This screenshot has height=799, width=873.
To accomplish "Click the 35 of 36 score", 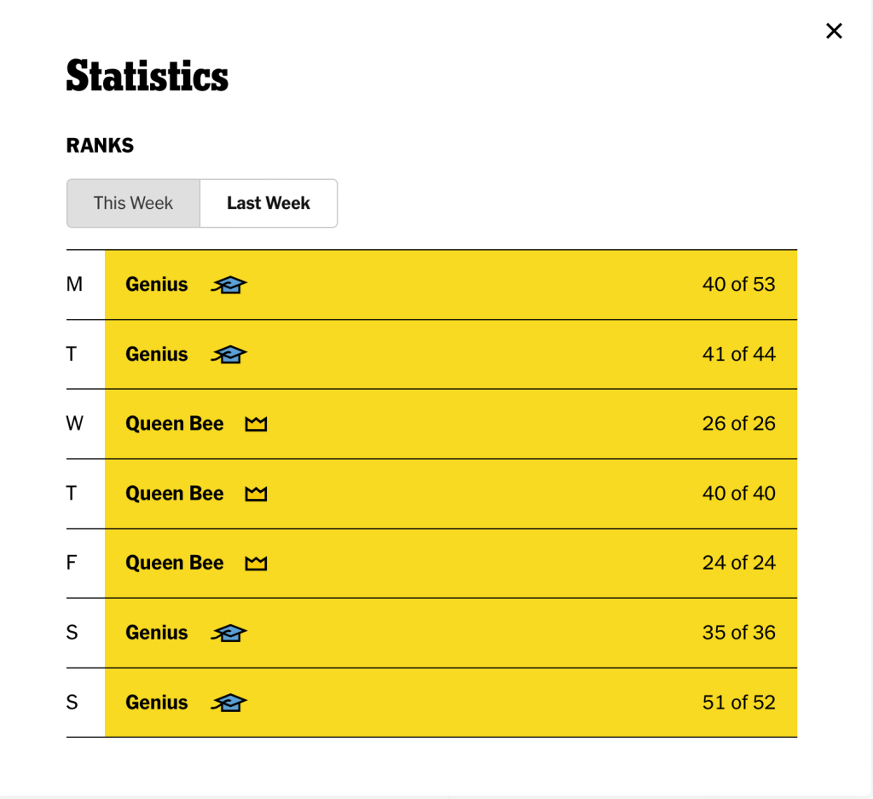I will click(x=738, y=633).
